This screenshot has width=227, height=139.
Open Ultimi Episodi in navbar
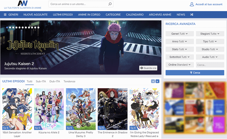[x=63, y=15]
